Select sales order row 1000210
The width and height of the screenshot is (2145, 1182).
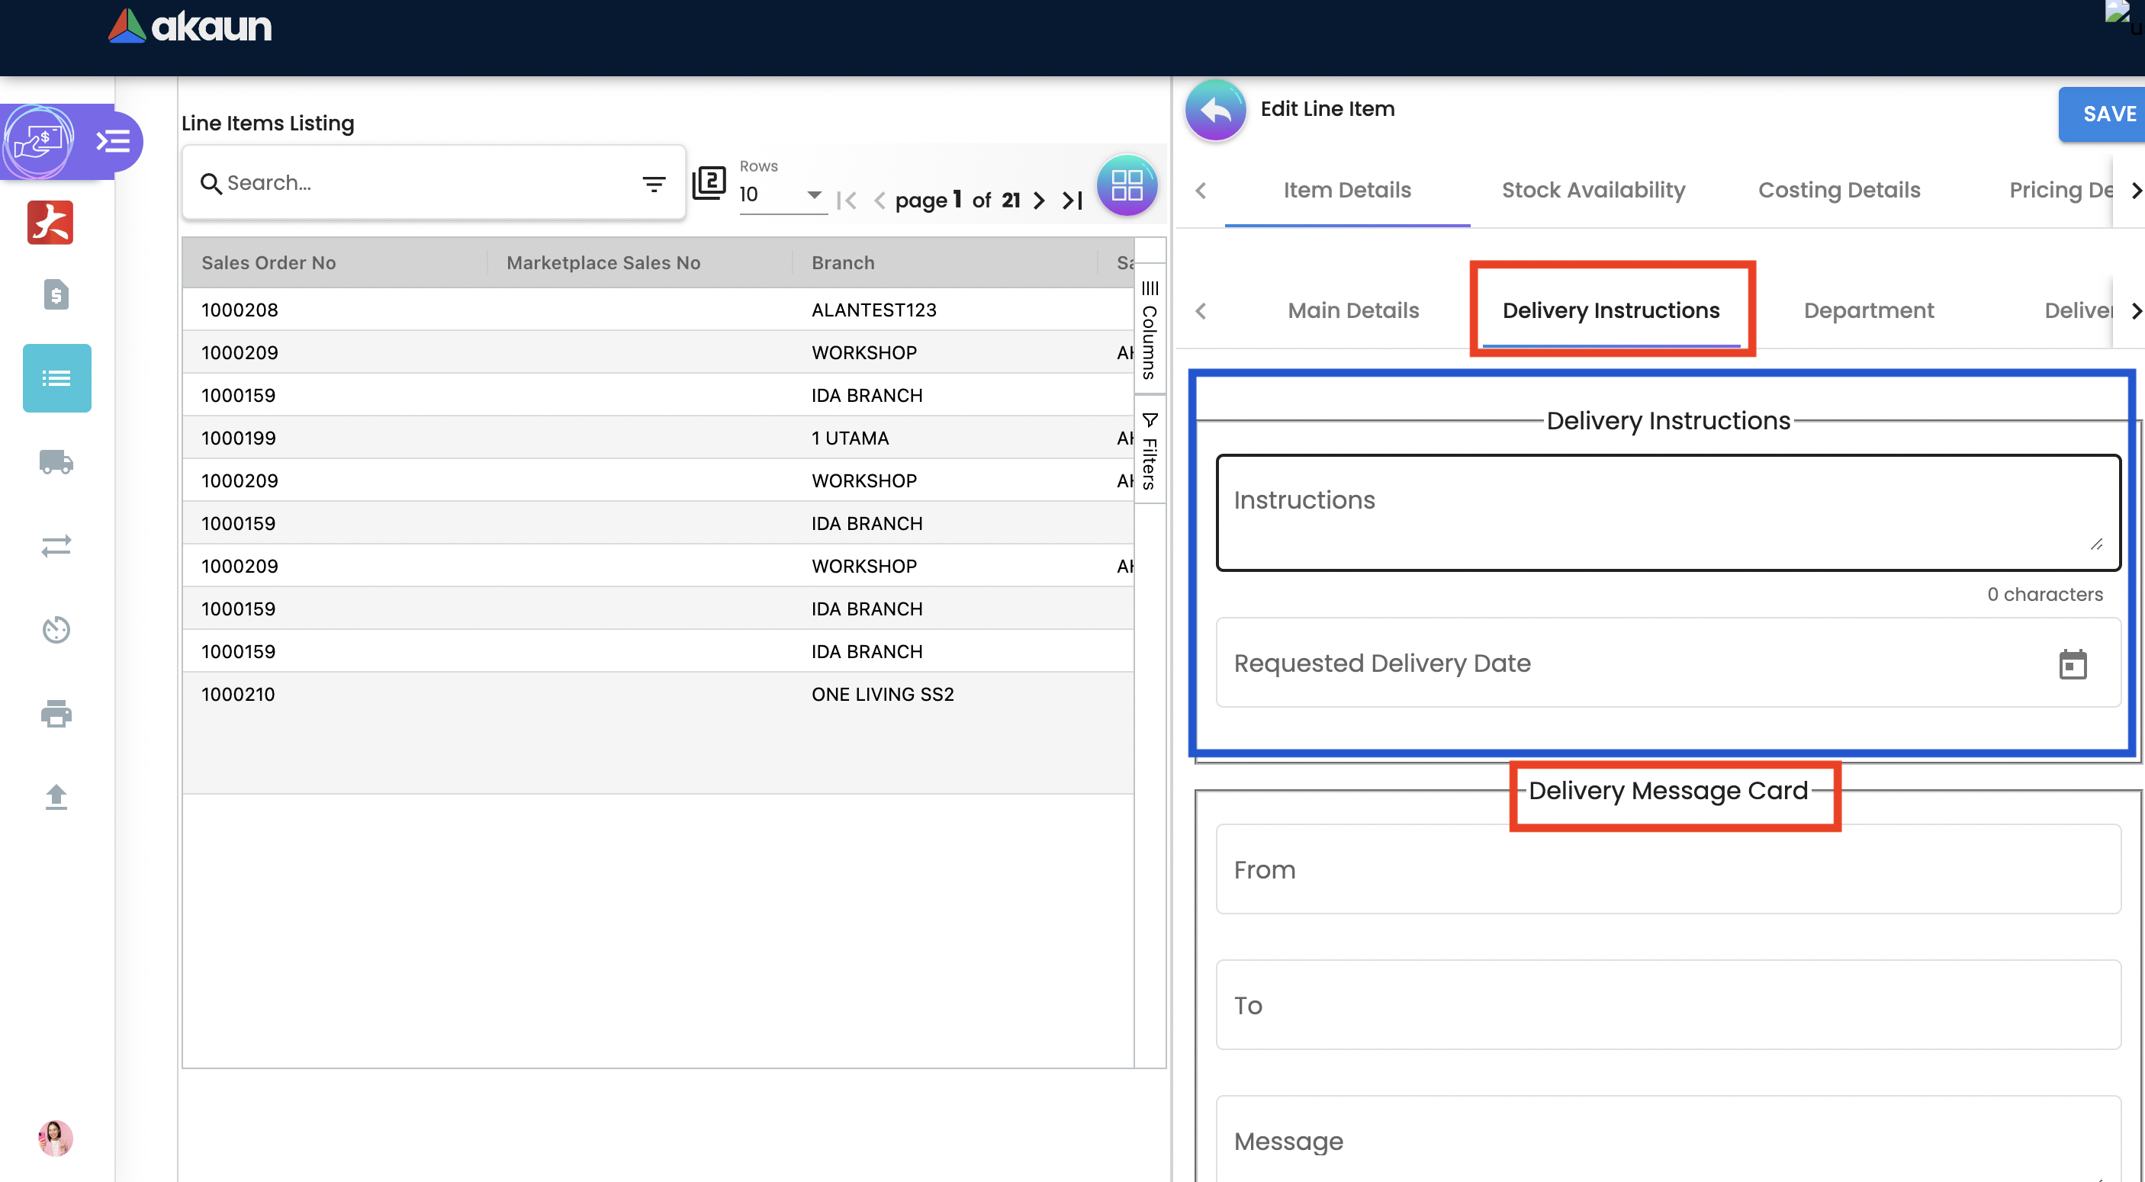pyautogui.click(x=238, y=694)
